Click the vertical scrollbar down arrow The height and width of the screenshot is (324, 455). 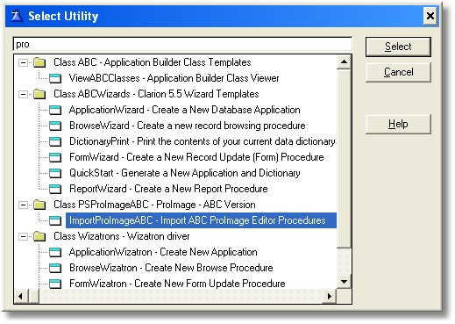pos(344,282)
